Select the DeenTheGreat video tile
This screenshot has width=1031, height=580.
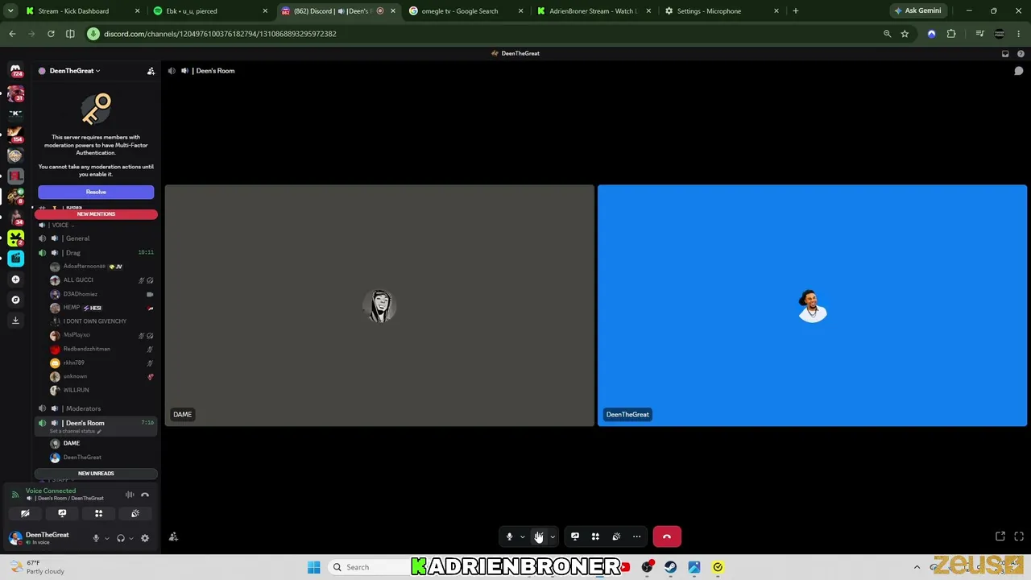tap(812, 305)
